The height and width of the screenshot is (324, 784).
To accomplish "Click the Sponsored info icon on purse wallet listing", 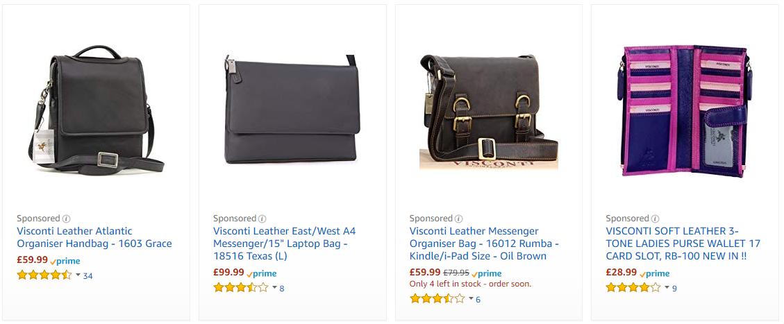I will 656,219.
